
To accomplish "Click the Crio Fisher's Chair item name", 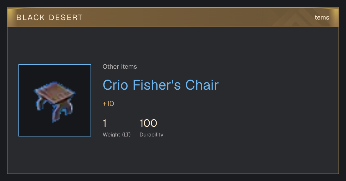I will pos(161,85).
